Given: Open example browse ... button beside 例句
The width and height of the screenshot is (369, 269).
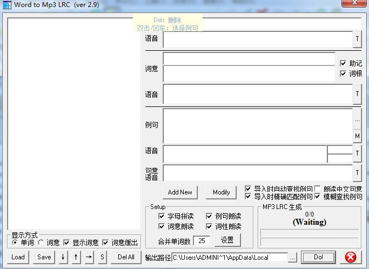Looking at the screenshot, I should [357, 117].
